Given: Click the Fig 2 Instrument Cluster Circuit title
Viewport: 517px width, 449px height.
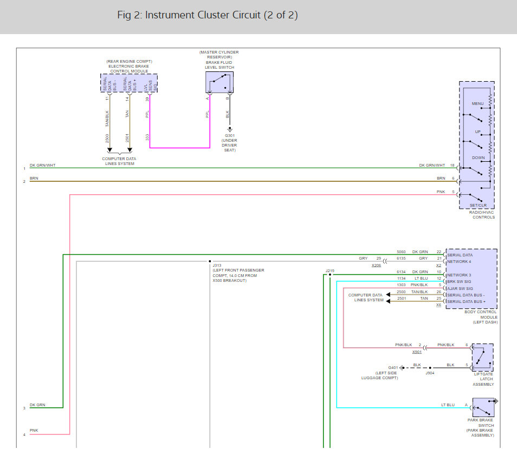Looking at the screenshot, I should 208,15.
